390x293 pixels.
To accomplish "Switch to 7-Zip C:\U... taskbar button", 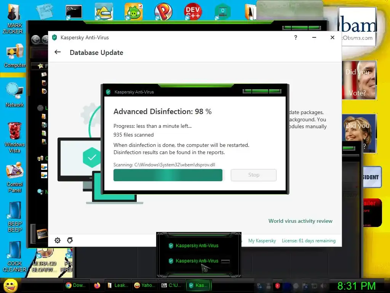I will 172,285.
